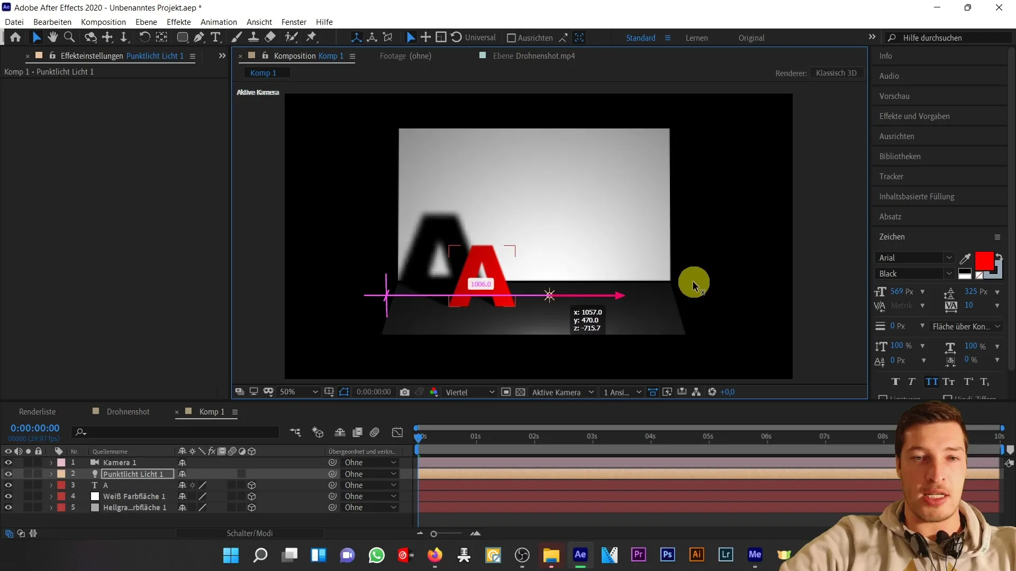
Task: Click the Ausrichten panel button in sidebar
Action: [x=898, y=136]
